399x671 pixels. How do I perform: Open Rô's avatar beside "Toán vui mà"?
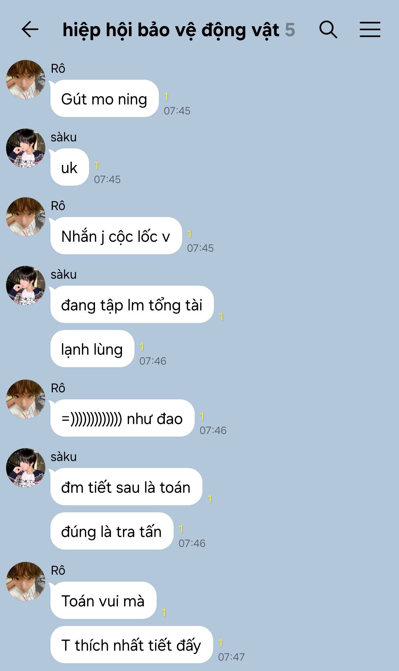coord(25,581)
